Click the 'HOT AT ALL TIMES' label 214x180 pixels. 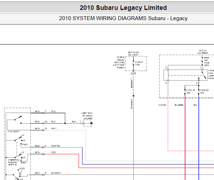tap(203, 52)
